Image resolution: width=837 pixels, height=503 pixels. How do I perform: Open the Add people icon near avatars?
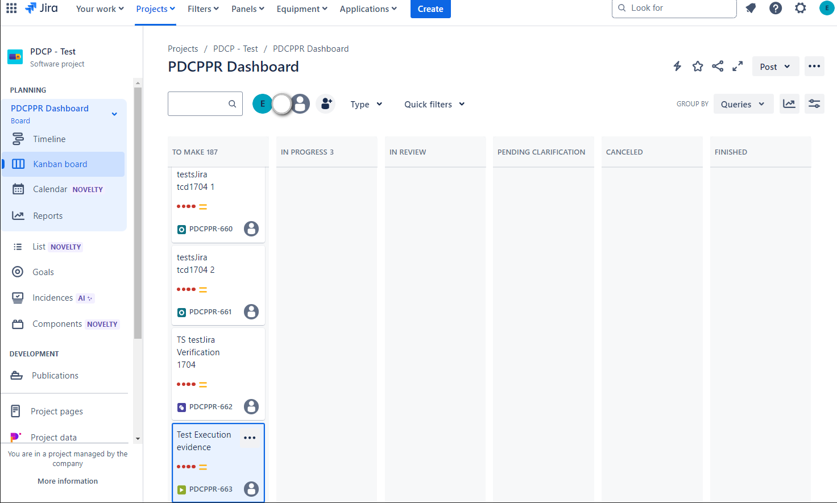click(x=325, y=103)
